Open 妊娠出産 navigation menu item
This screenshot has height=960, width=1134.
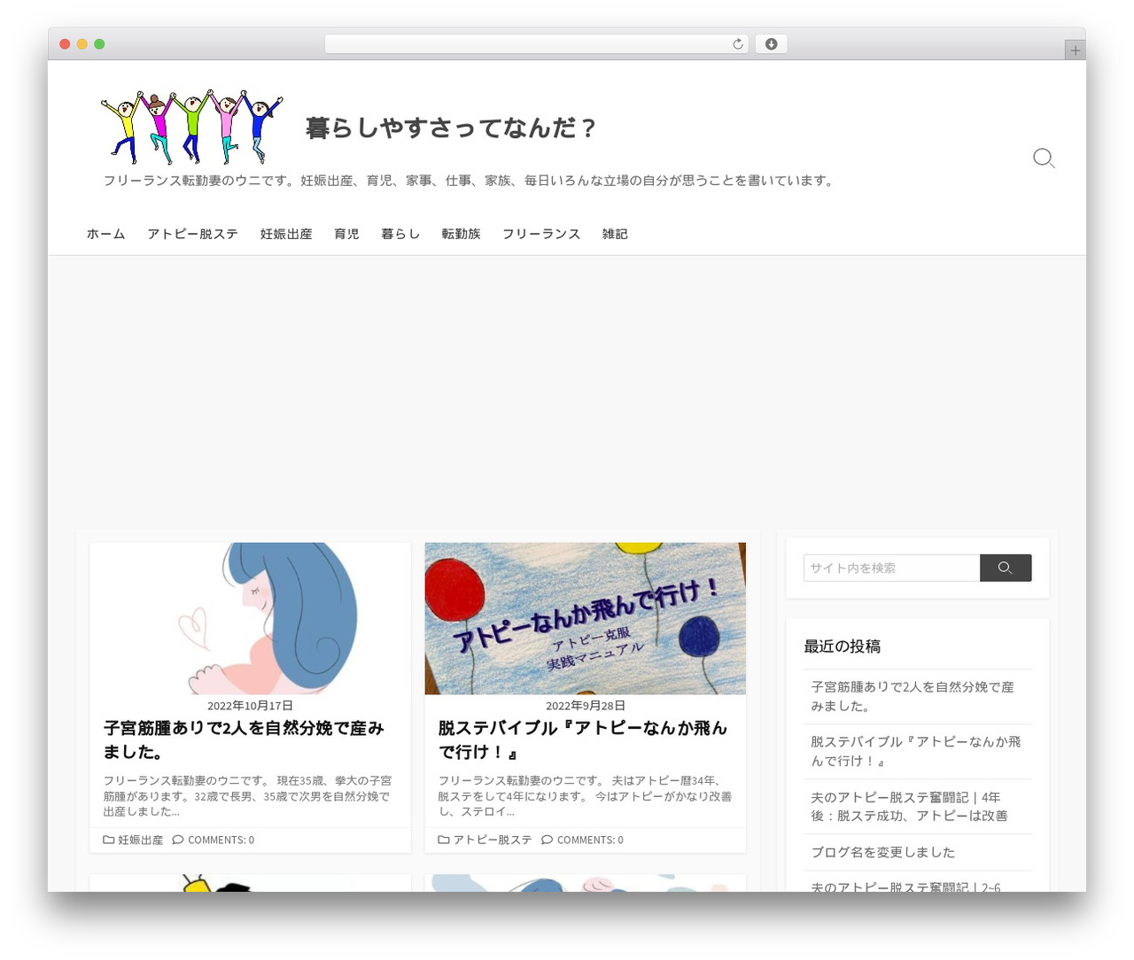[x=286, y=234]
